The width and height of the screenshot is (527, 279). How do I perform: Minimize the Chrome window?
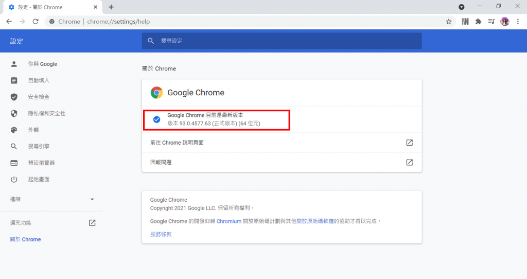point(480,6)
